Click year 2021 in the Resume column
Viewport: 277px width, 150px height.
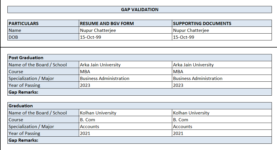coord(85,133)
